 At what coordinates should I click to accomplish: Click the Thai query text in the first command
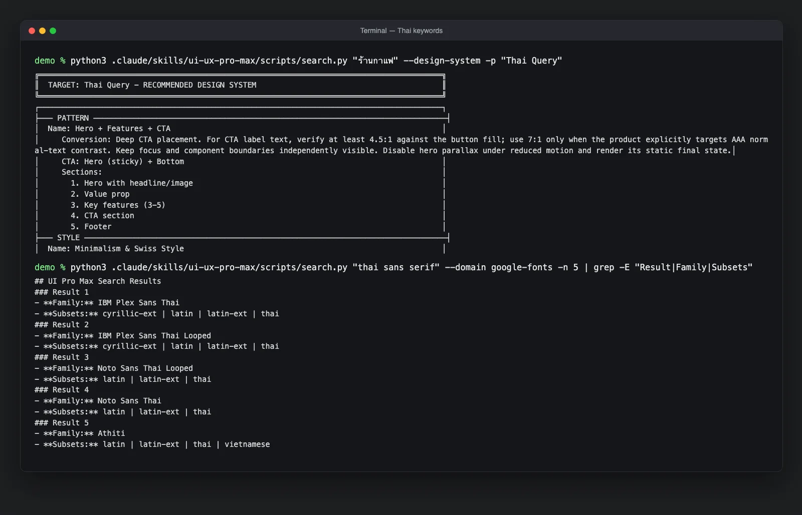tap(375, 61)
